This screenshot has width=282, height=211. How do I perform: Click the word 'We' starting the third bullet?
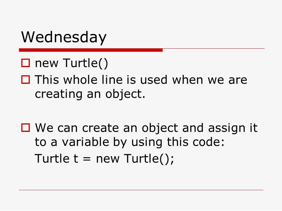(44, 128)
